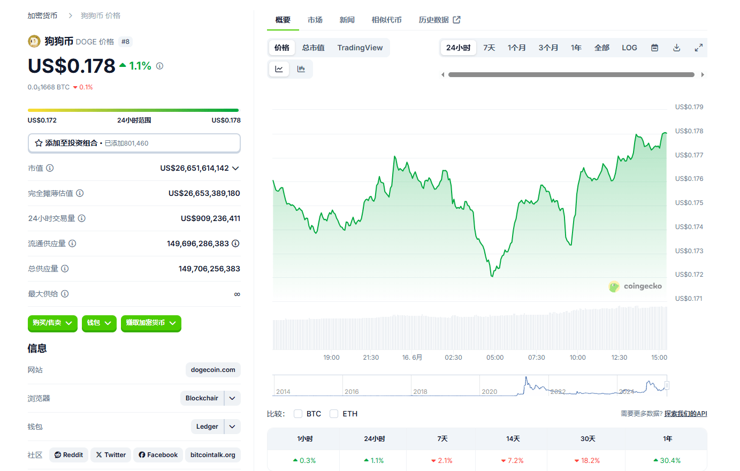The image size is (740, 471).
Task: Open bitcointalk.org community link
Action: click(x=213, y=455)
